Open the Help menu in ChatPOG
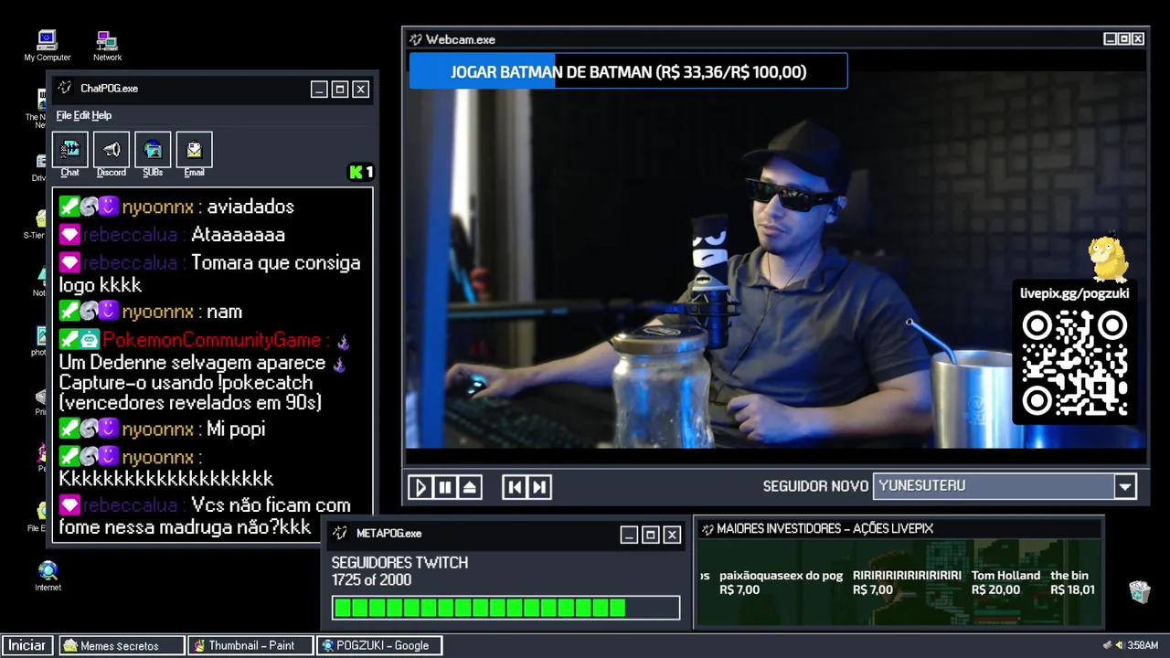Screen dimensions: 1170x658 pos(101,115)
